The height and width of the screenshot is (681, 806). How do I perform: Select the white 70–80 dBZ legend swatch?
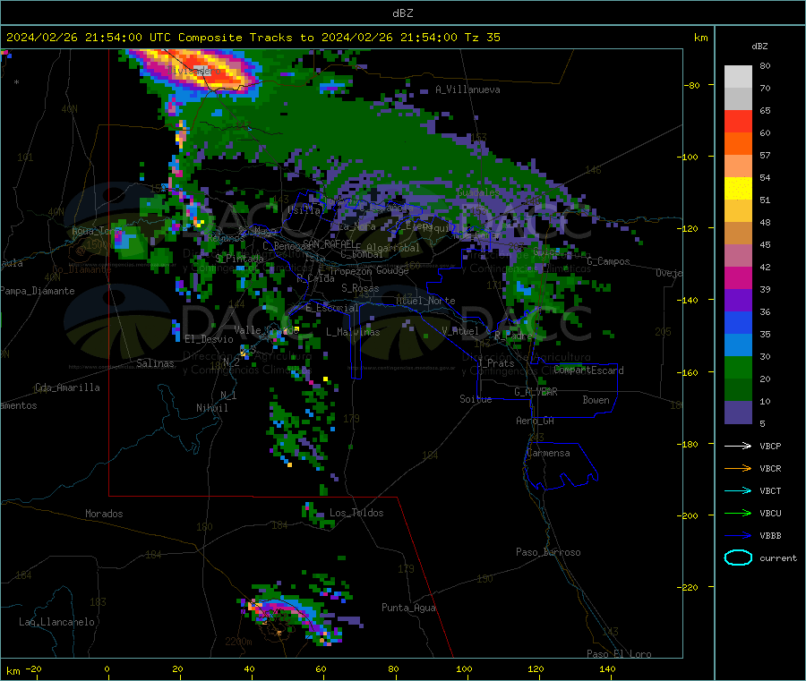coord(738,77)
